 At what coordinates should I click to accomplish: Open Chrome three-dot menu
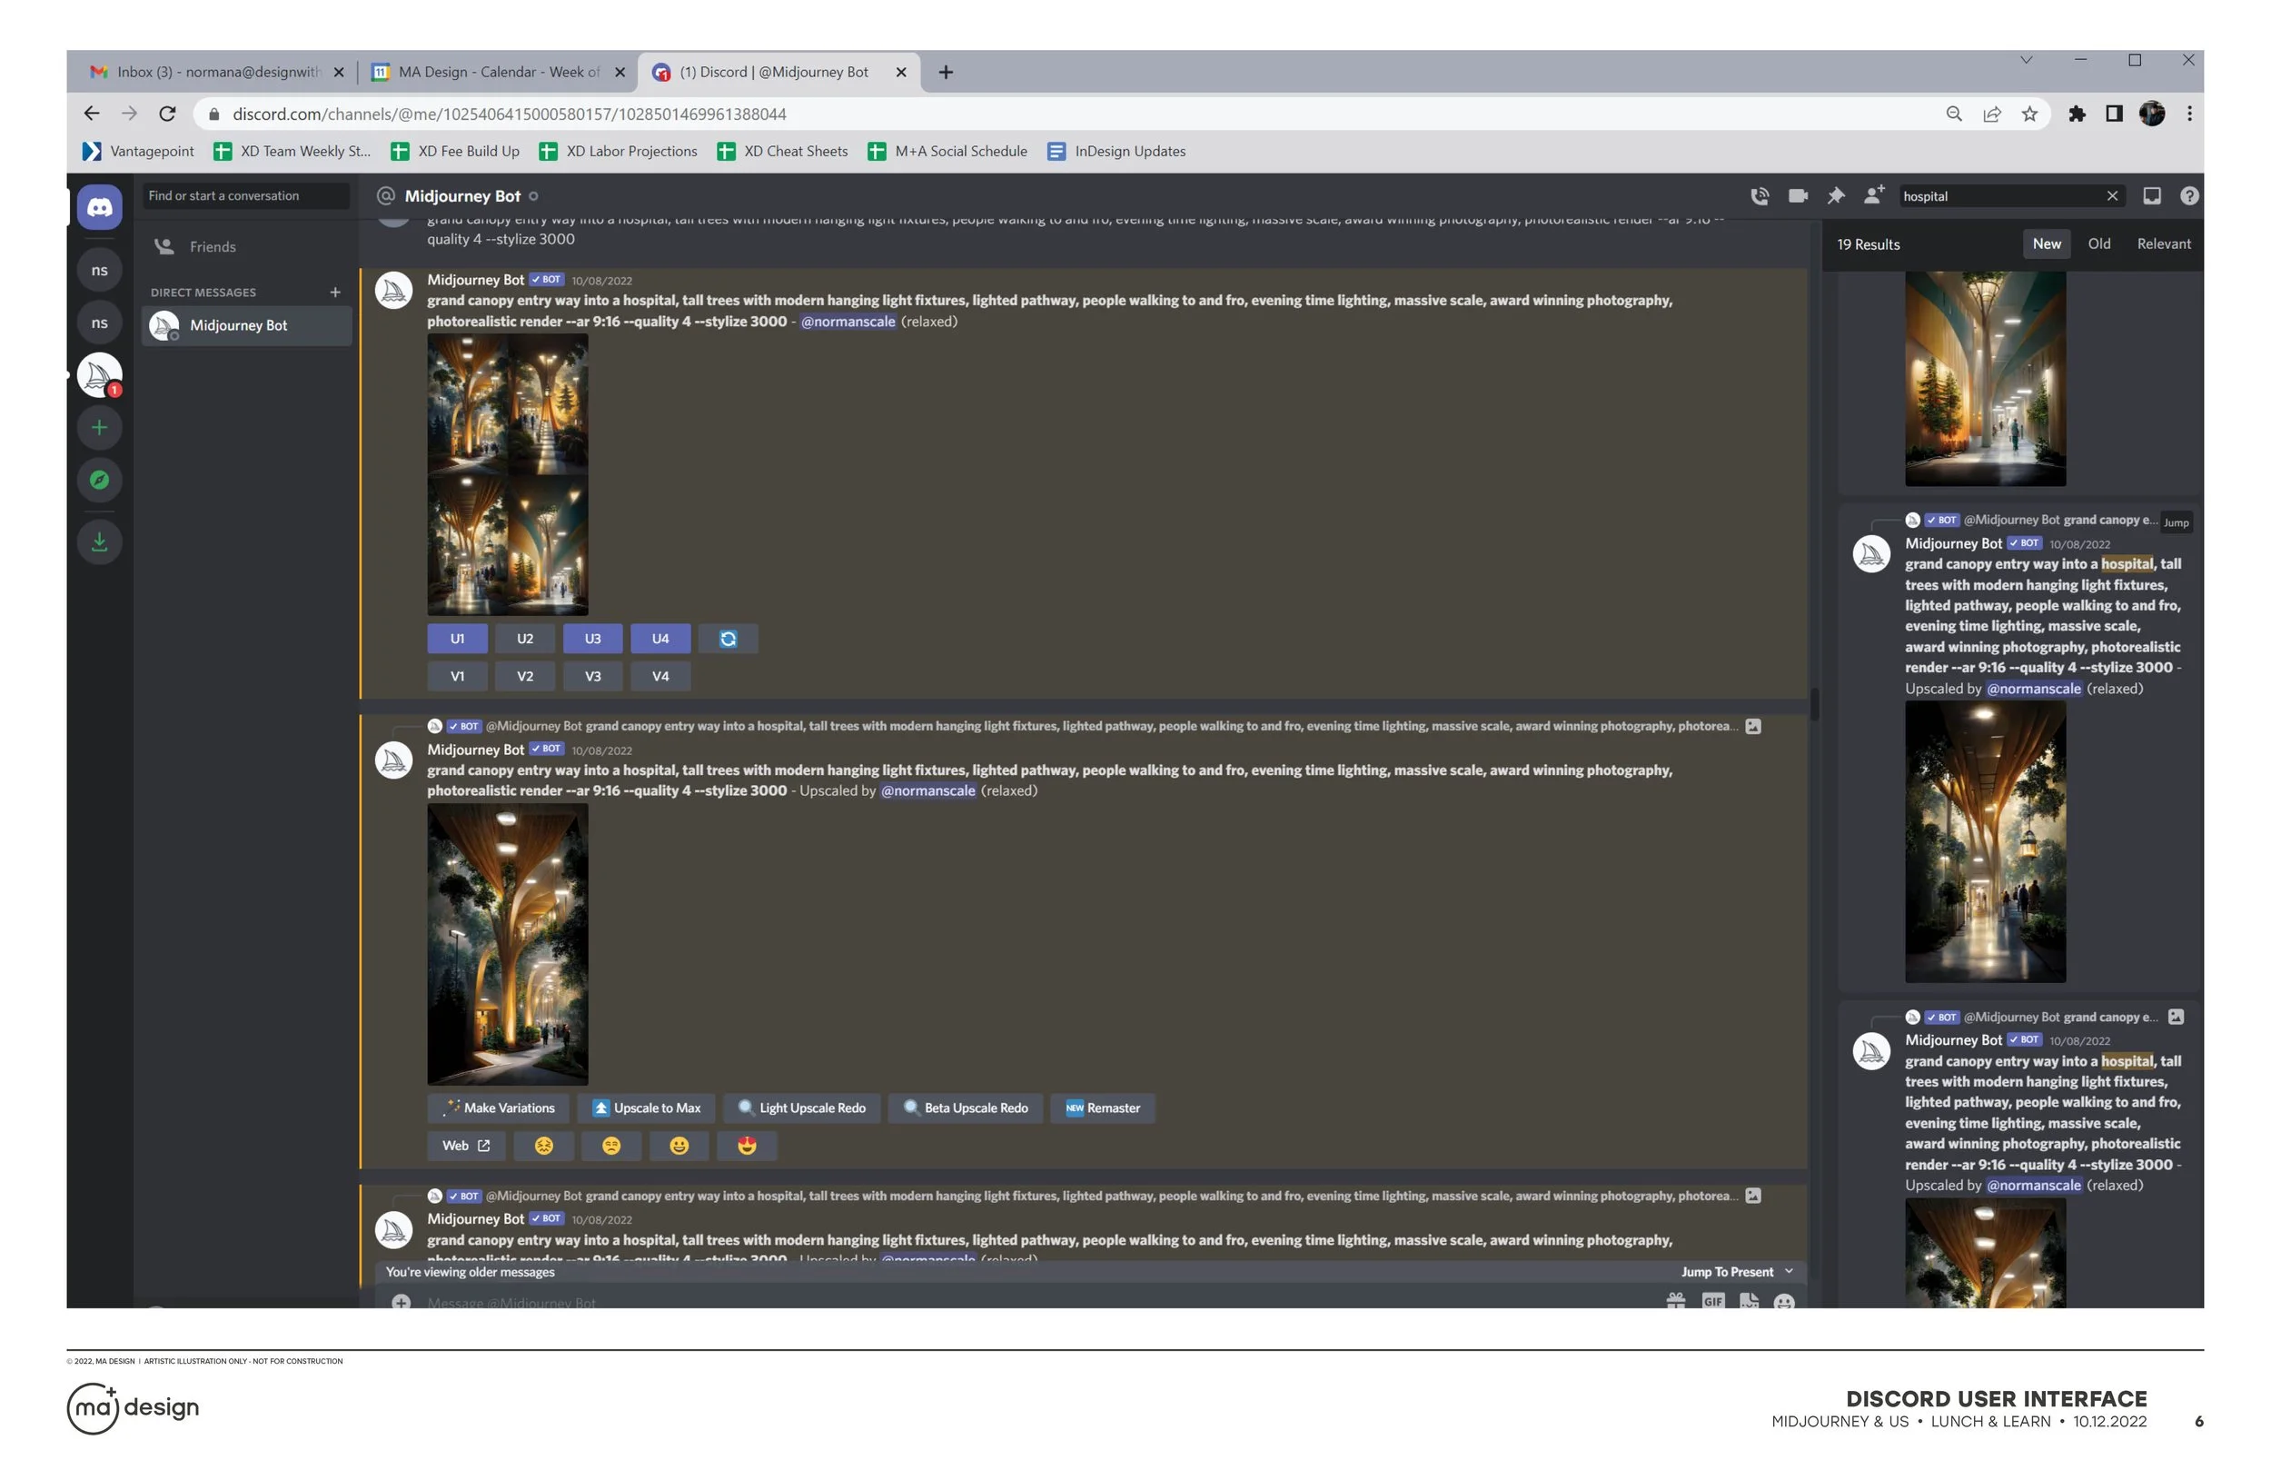(2190, 114)
